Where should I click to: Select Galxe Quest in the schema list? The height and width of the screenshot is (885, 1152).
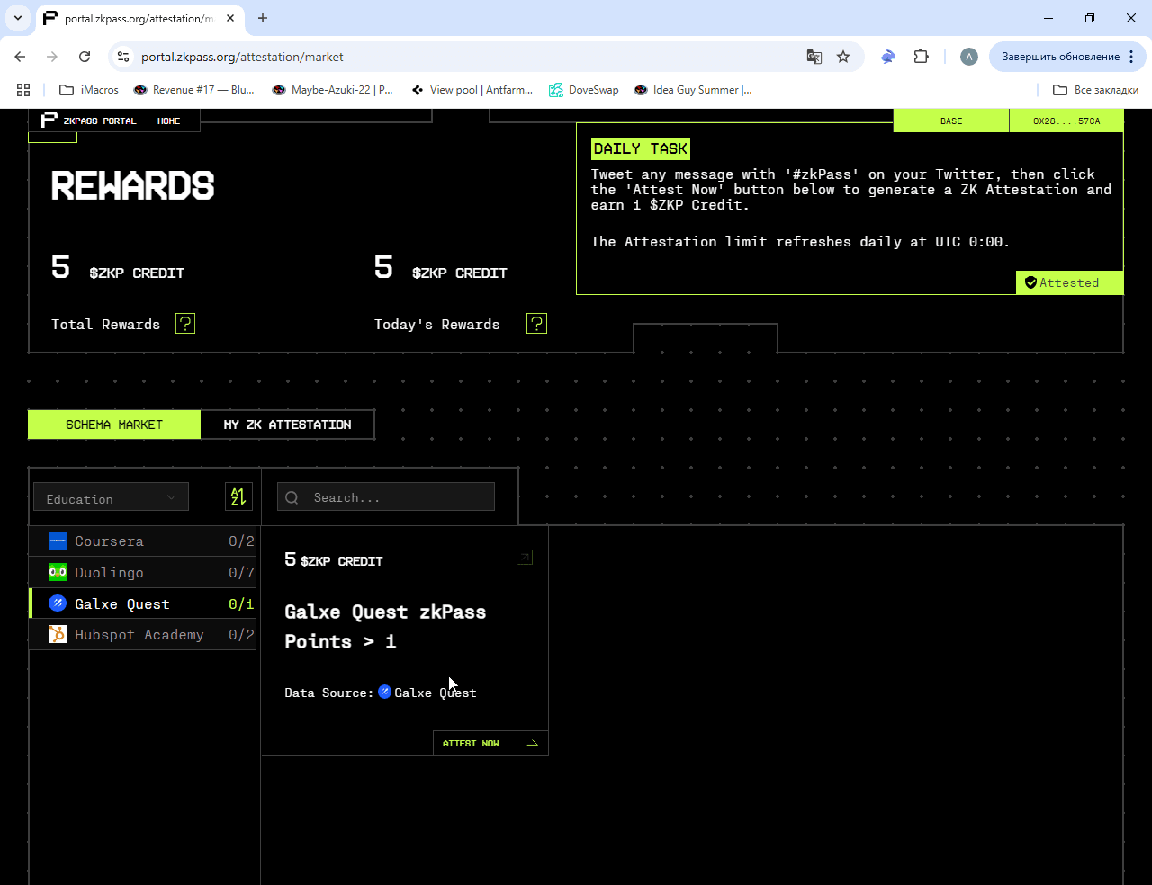(x=144, y=603)
